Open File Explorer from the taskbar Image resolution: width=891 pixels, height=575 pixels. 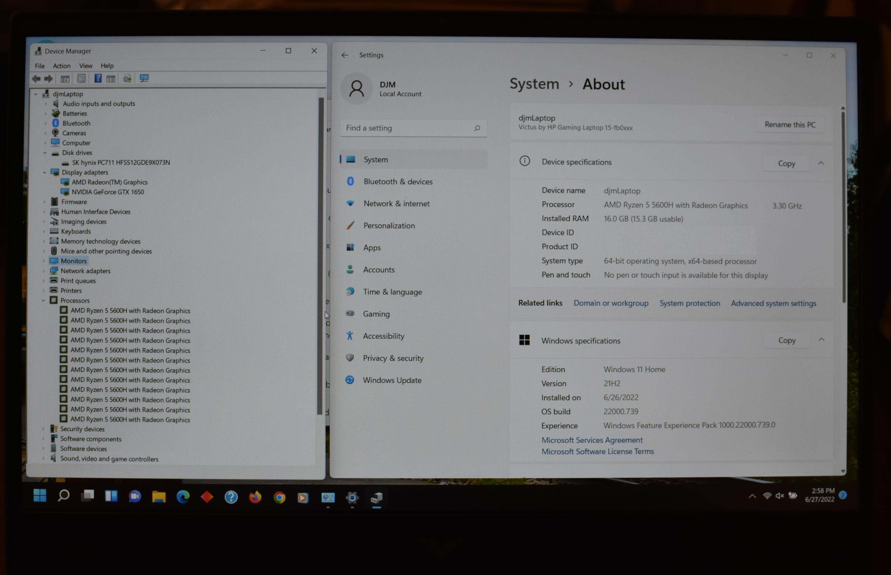pos(159,497)
